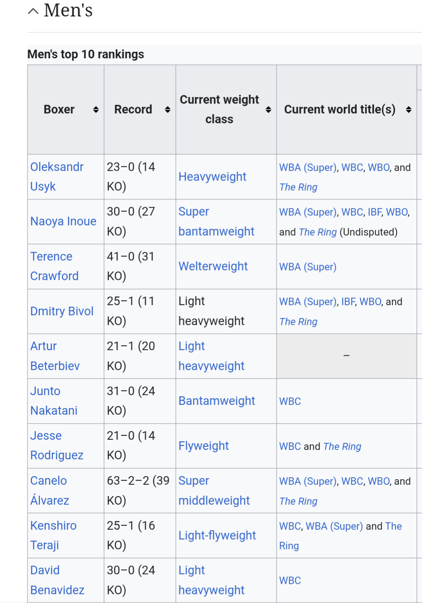Click plain Light heavyweight text in Bivol row
The width and height of the screenshot is (422, 603).
(211, 311)
